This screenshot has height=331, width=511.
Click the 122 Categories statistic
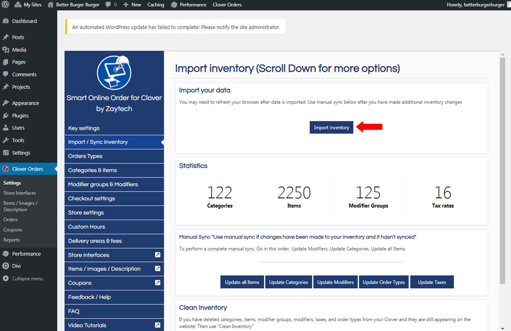pos(220,197)
